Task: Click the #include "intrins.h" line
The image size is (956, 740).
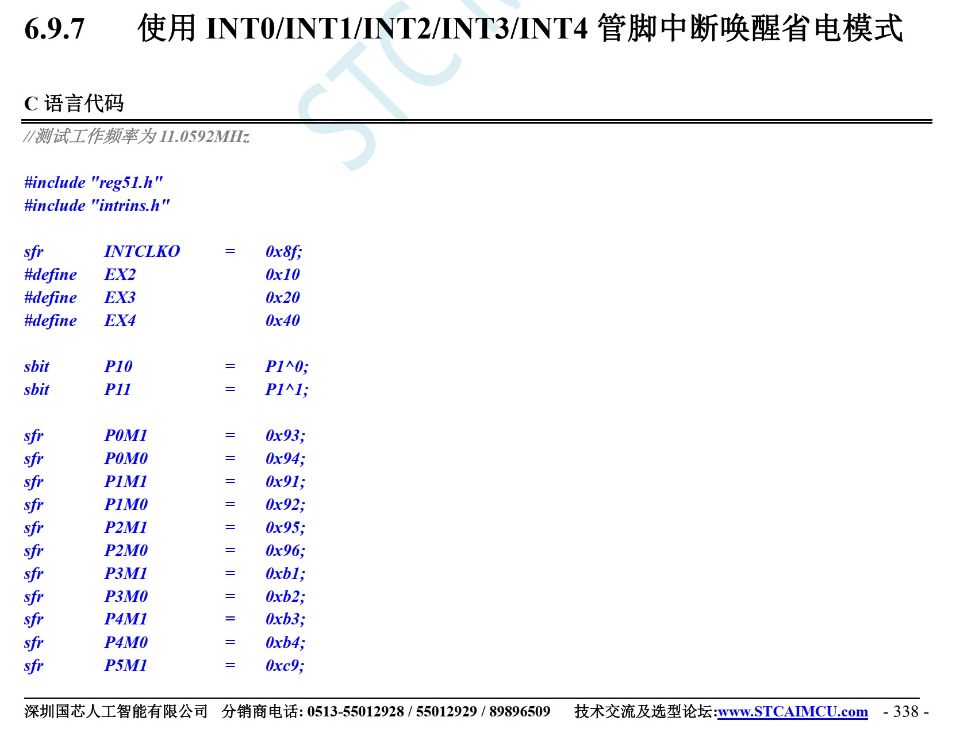Action: pos(97,206)
